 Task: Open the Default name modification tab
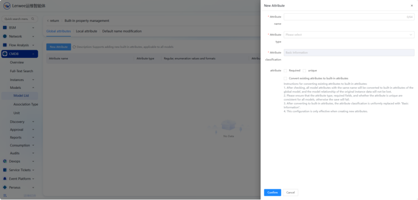tap(122, 31)
